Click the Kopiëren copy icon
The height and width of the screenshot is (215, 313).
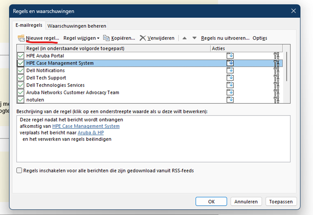[106, 38]
